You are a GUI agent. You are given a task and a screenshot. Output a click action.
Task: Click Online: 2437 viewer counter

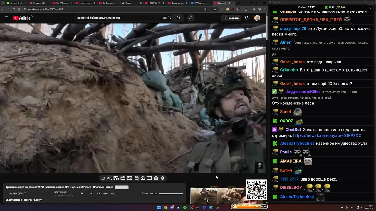(x=306, y=7)
